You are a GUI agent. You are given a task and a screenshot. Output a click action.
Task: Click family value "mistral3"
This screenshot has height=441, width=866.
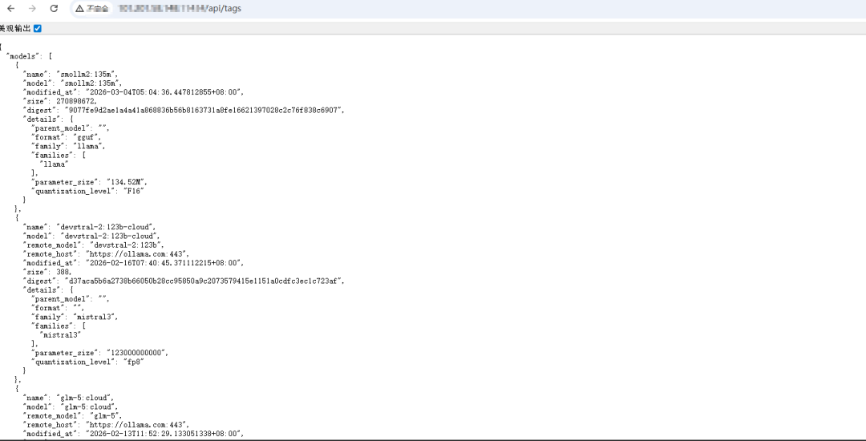(95, 317)
